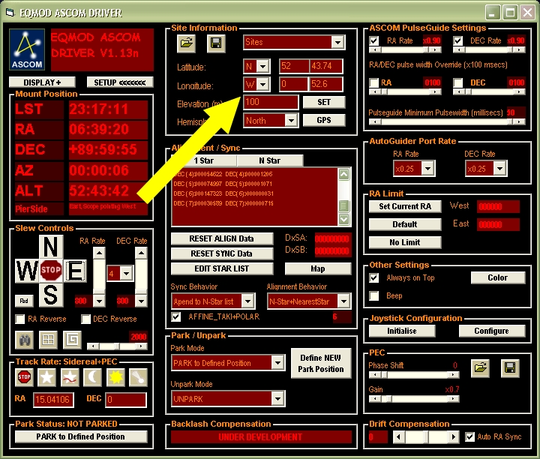Viewport: 540px width, 459px height.
Task: Open the alignment Map button
Action: (318, 268)
